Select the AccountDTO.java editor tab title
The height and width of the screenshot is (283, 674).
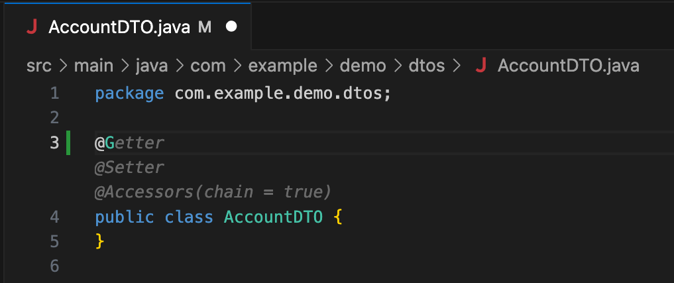point(119,27)
